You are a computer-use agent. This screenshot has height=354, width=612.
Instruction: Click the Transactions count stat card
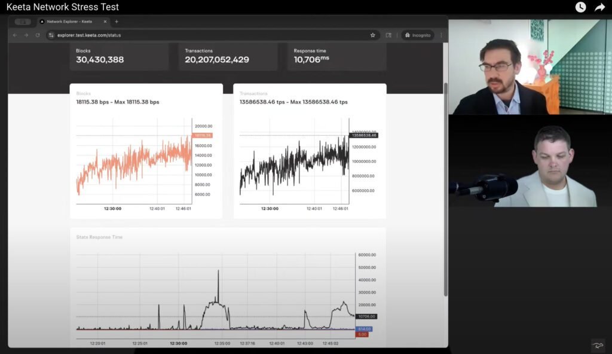click(x=228, y=56)
